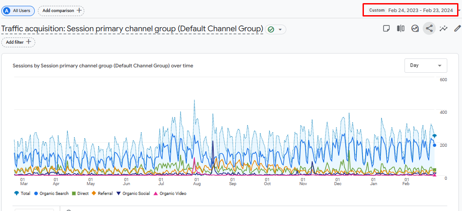The image size is (462, 211).
Task: Click the compare columns icon
Action: [x=400, y=29]
